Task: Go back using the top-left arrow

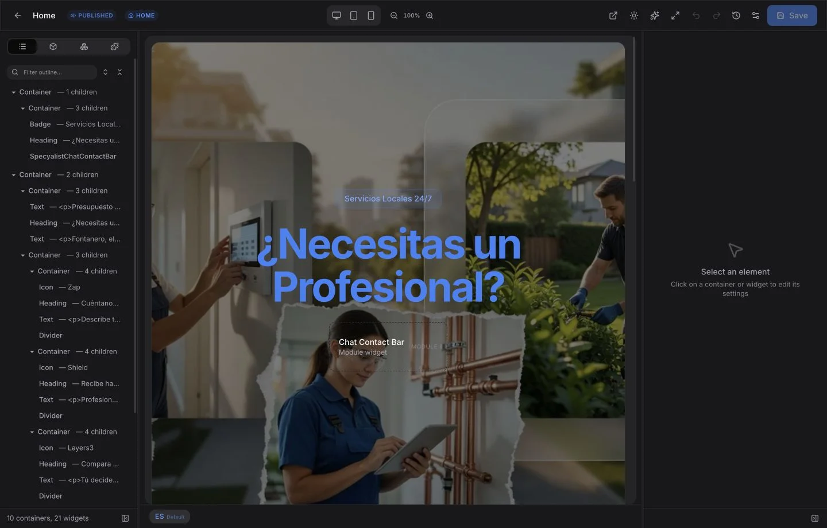Action: point(18,15)
